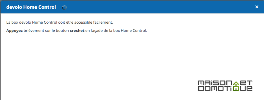
Task: Click the loading spinner in the header
Action: 64,8
